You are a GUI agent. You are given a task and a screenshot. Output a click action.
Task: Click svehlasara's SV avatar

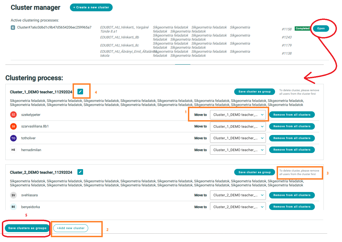coord(13,195)
